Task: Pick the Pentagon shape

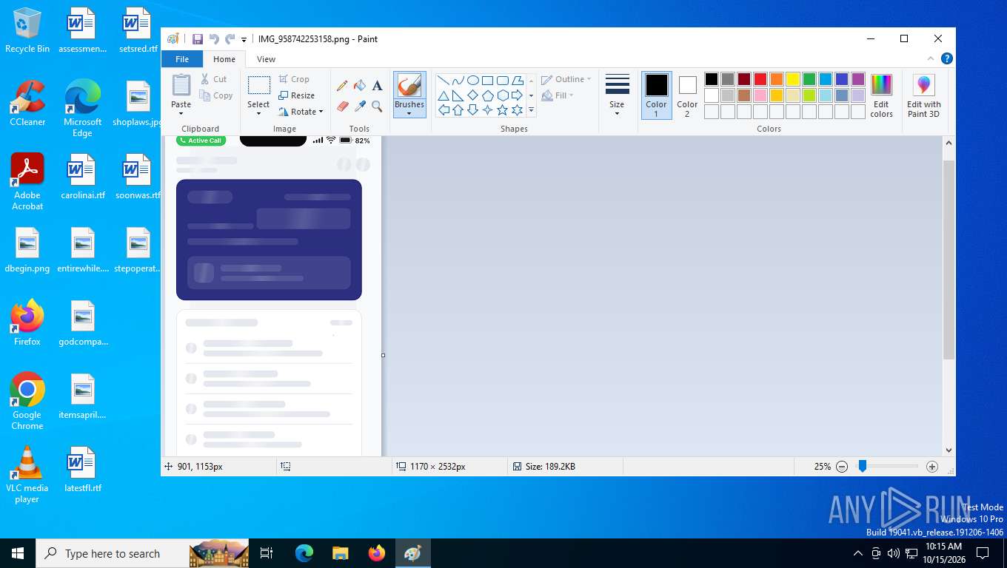Action: [x=487, y=95]
